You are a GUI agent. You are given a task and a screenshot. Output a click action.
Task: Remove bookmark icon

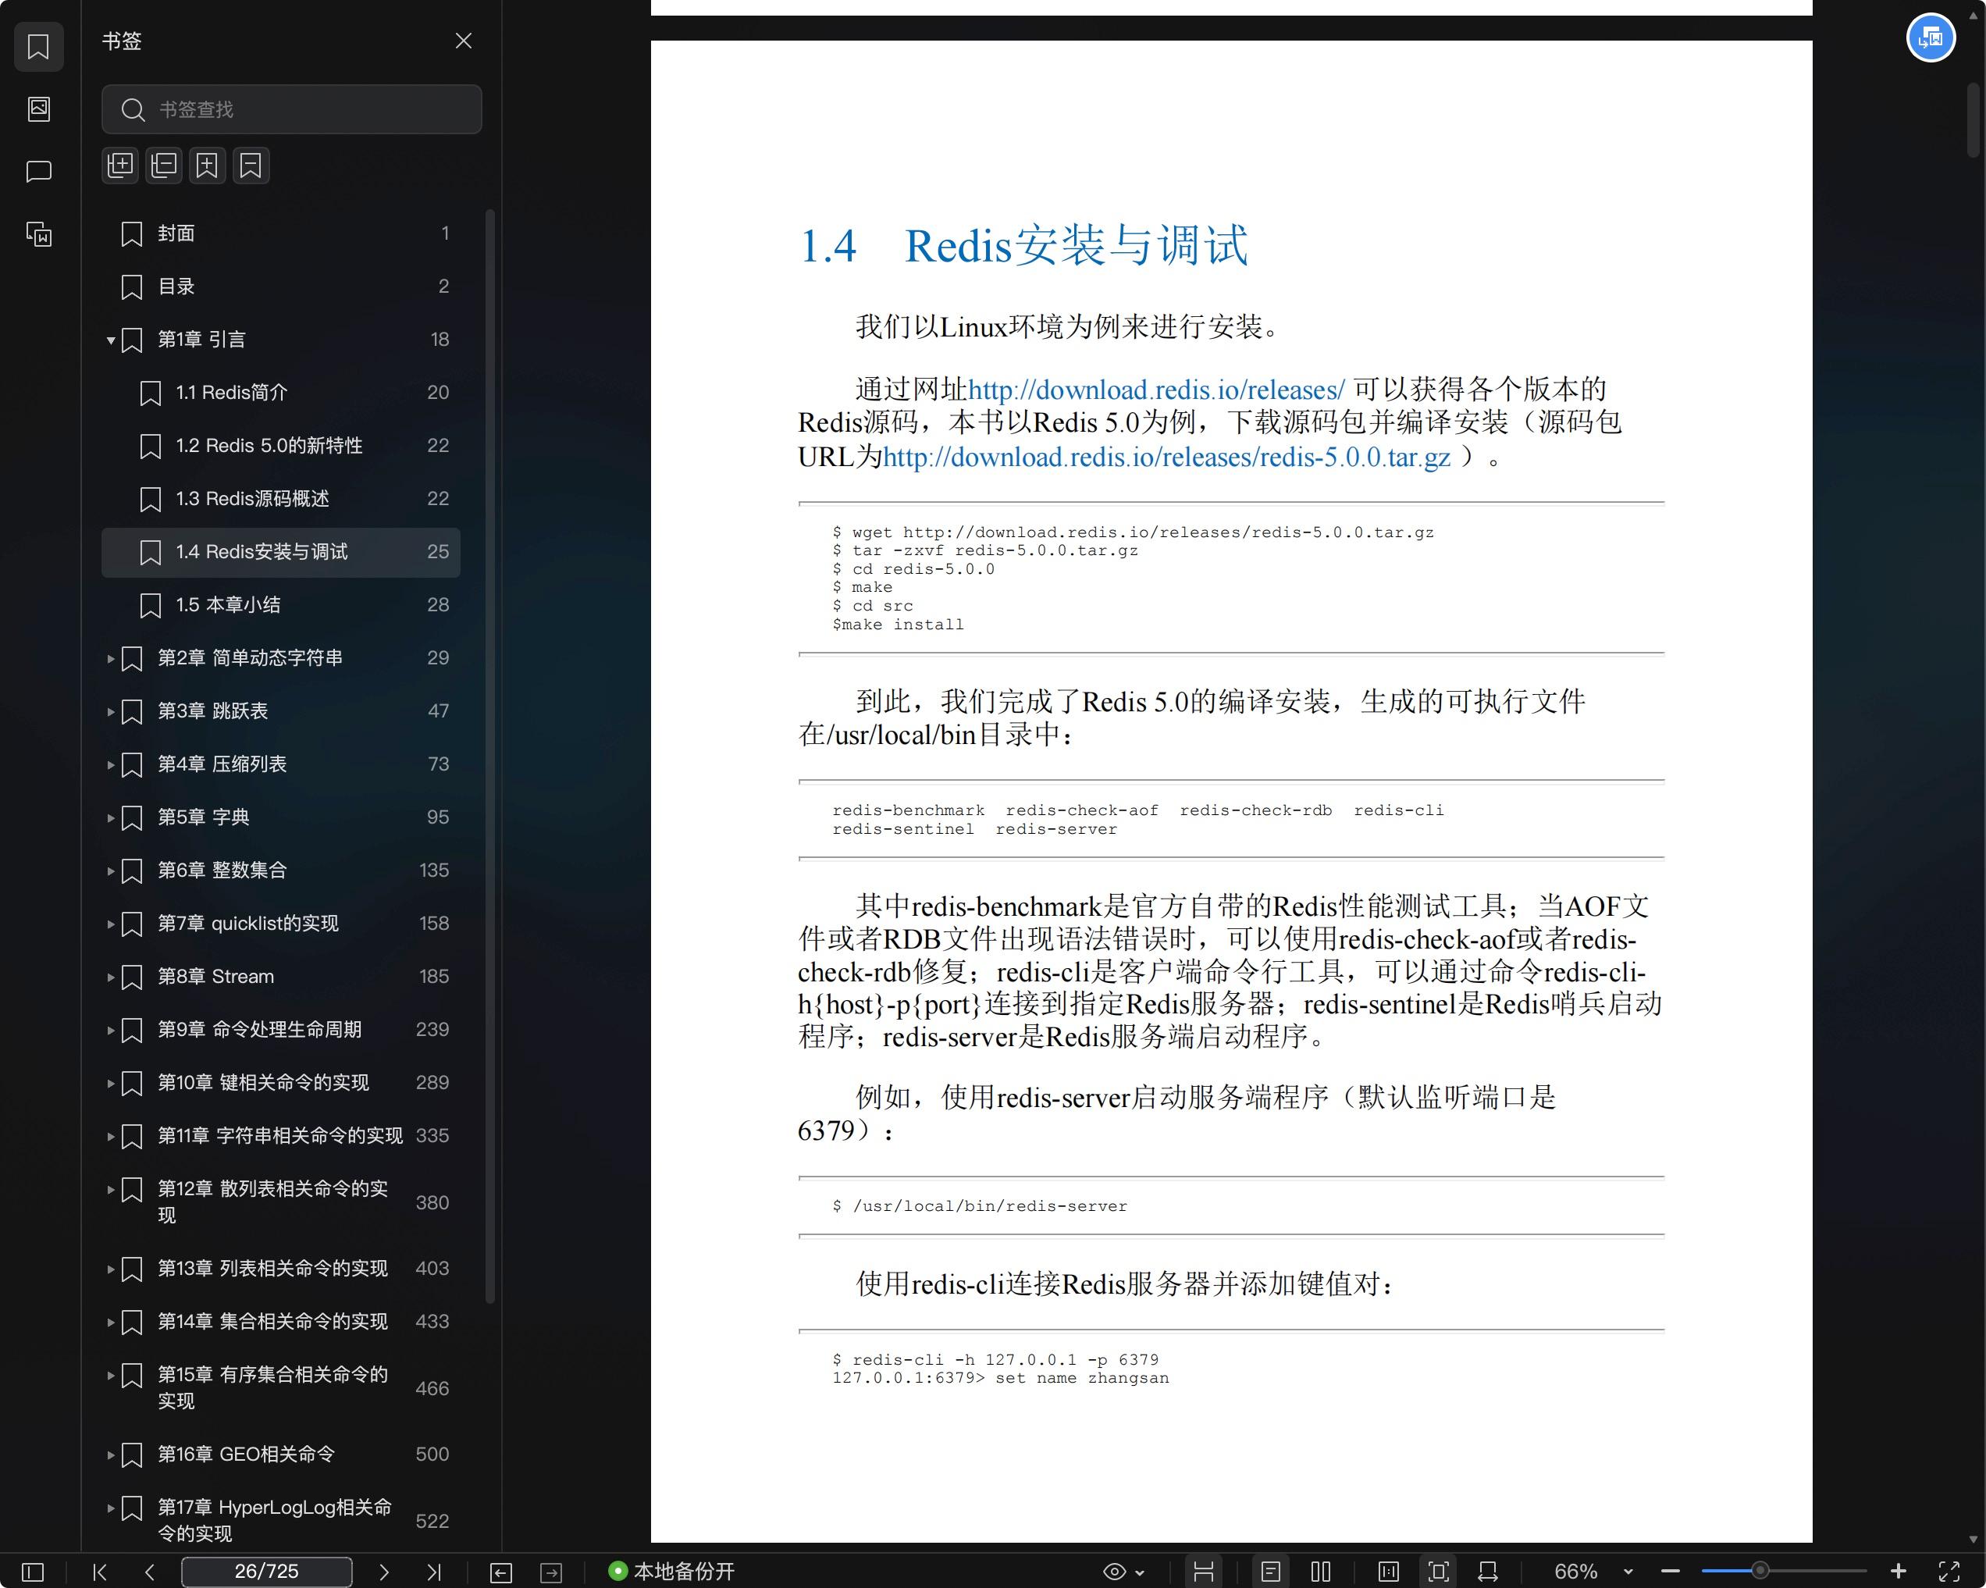251,166
